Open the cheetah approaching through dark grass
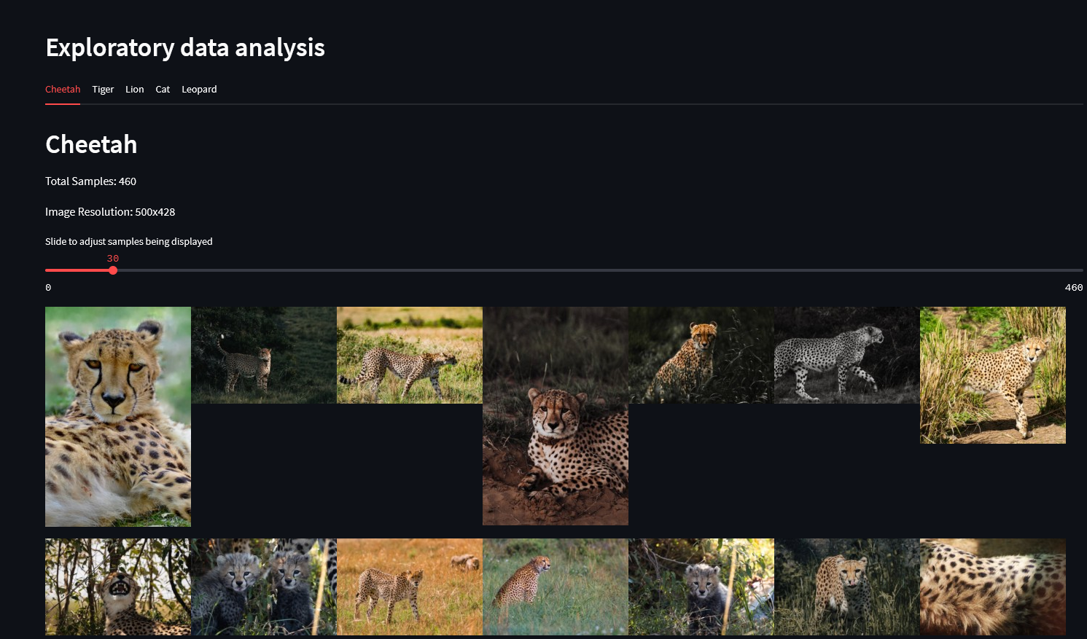 [847, 587]
